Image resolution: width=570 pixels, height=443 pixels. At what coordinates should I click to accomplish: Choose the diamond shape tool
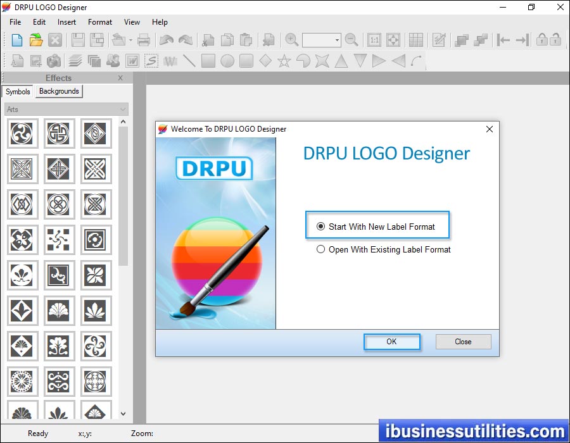tap(265, 61)
